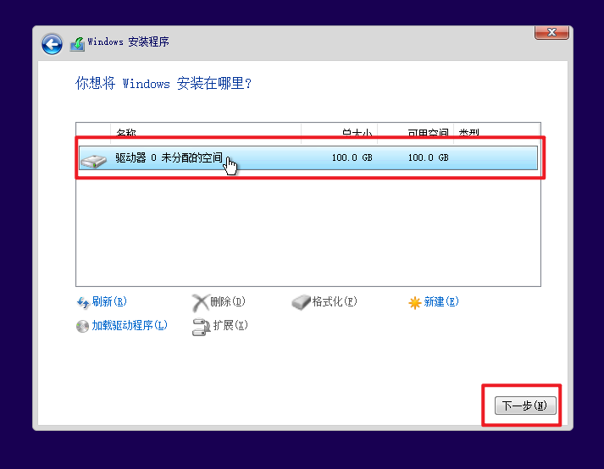Click the 扩展(X) text link
Viewport: 604px width, 469px height.
(x=230, y=326)
